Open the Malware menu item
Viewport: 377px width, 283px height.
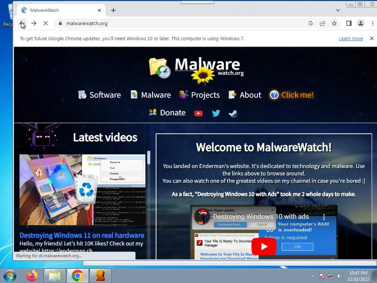coord(151,95)
